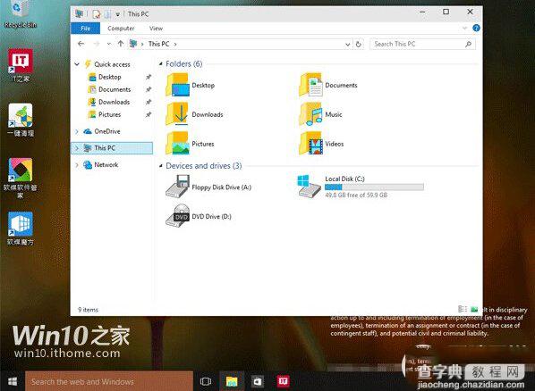Click the Back navigation arrow

pos(81,44)
